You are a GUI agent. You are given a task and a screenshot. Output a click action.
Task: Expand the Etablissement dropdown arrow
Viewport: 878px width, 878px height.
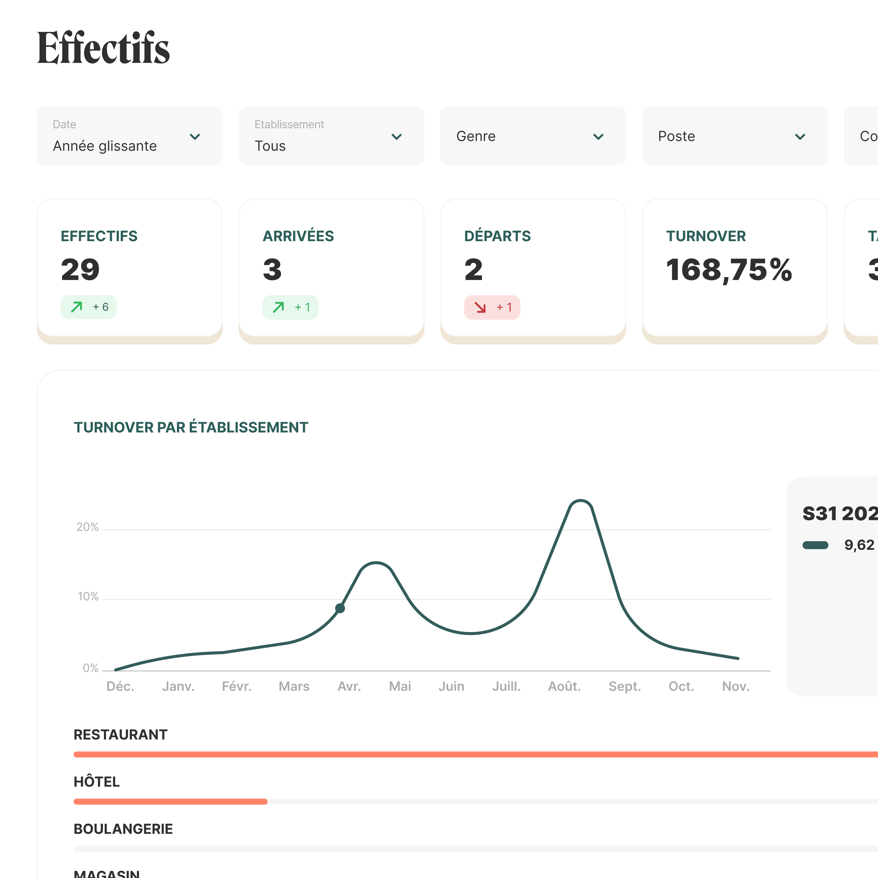[x=396, y=137]
